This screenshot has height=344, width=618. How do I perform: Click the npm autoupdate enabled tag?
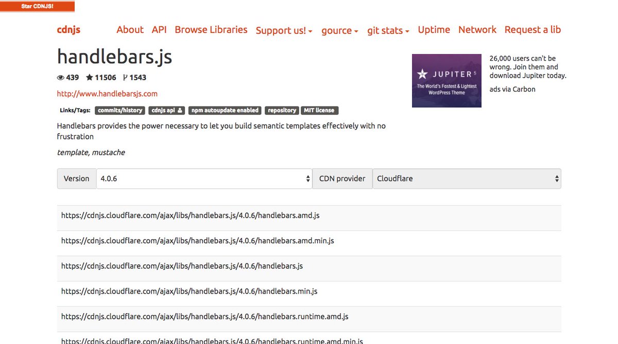(225, 110)
